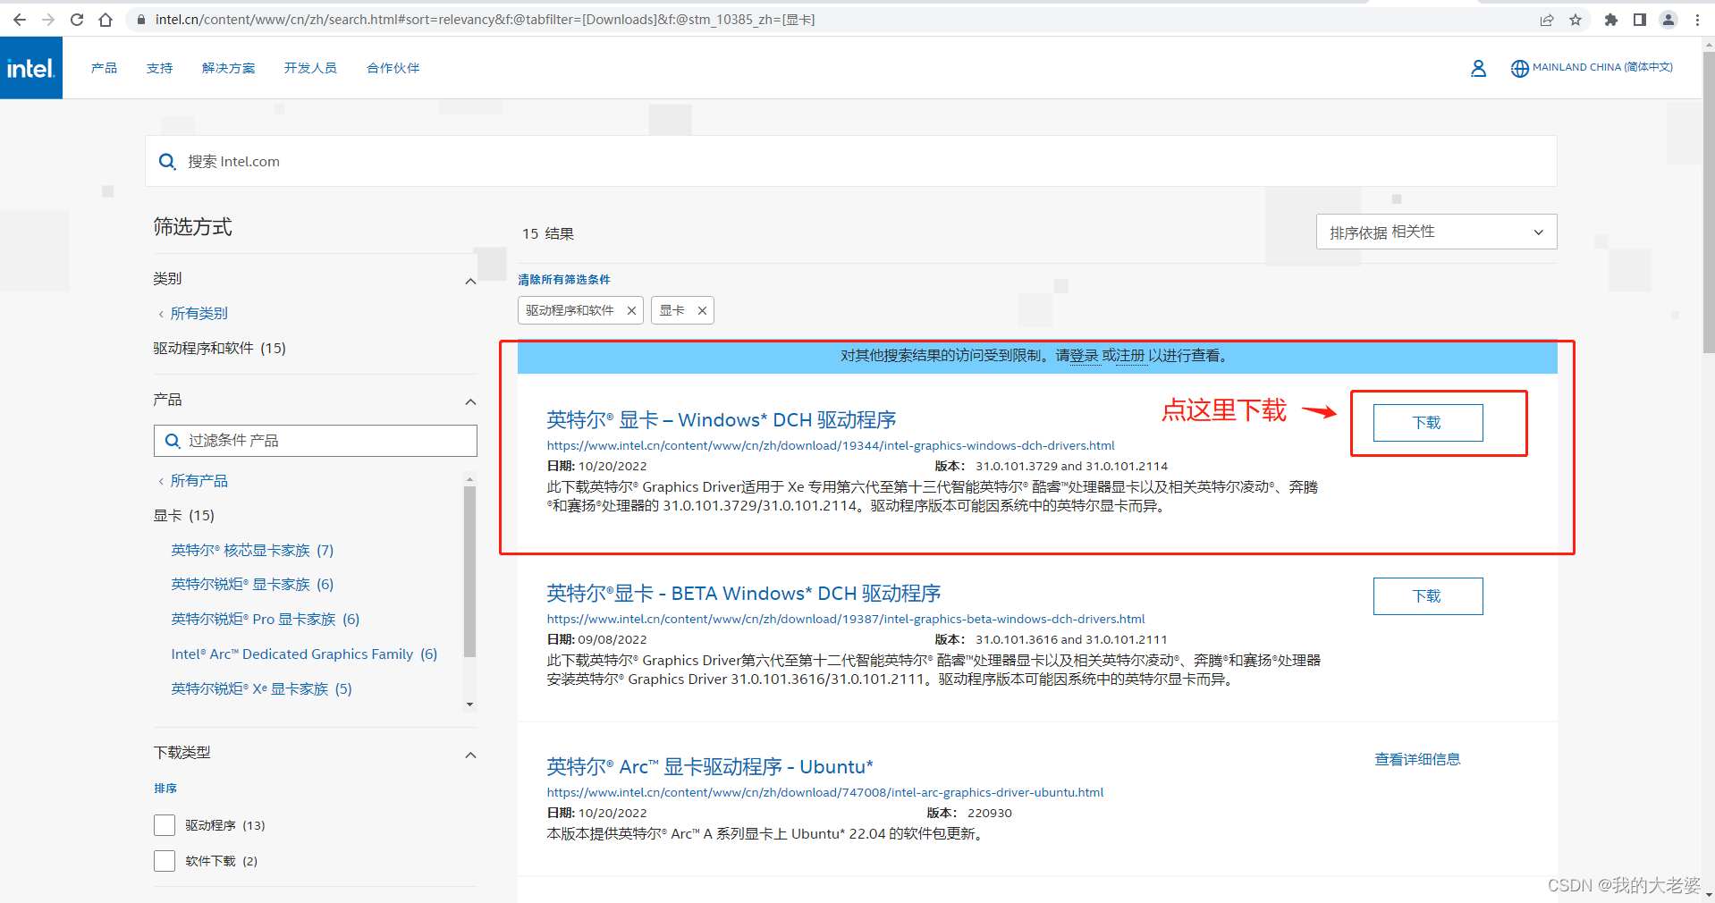This screenshot has width=1715, height=903.
Task: Filter by 英特尔® 核芯显卡家族 (7)
Action: click(252, 551)
